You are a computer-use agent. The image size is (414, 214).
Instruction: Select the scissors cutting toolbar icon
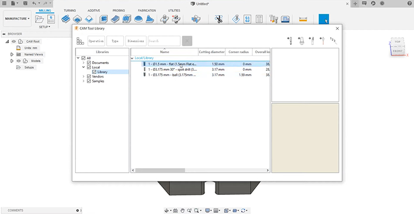point(218,20)
